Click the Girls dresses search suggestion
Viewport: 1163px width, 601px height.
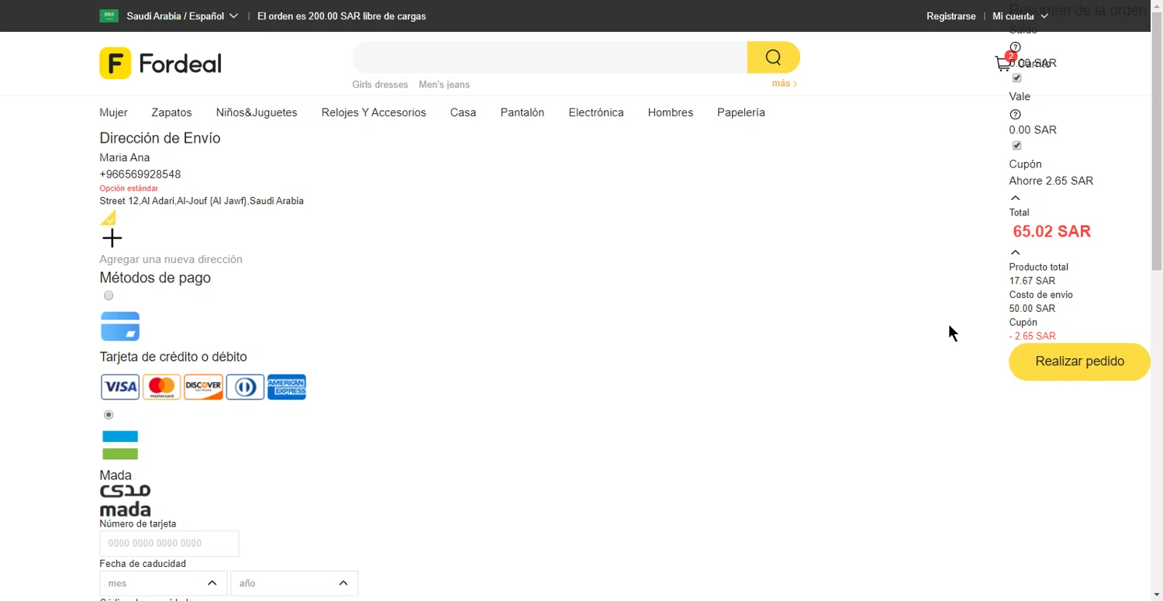coord(380,85)
